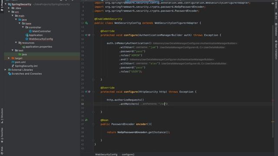This screenshot has width=278, height=156.
Task: Select WebSecurityConfig in project tree
Action: (x=41, y=39)
